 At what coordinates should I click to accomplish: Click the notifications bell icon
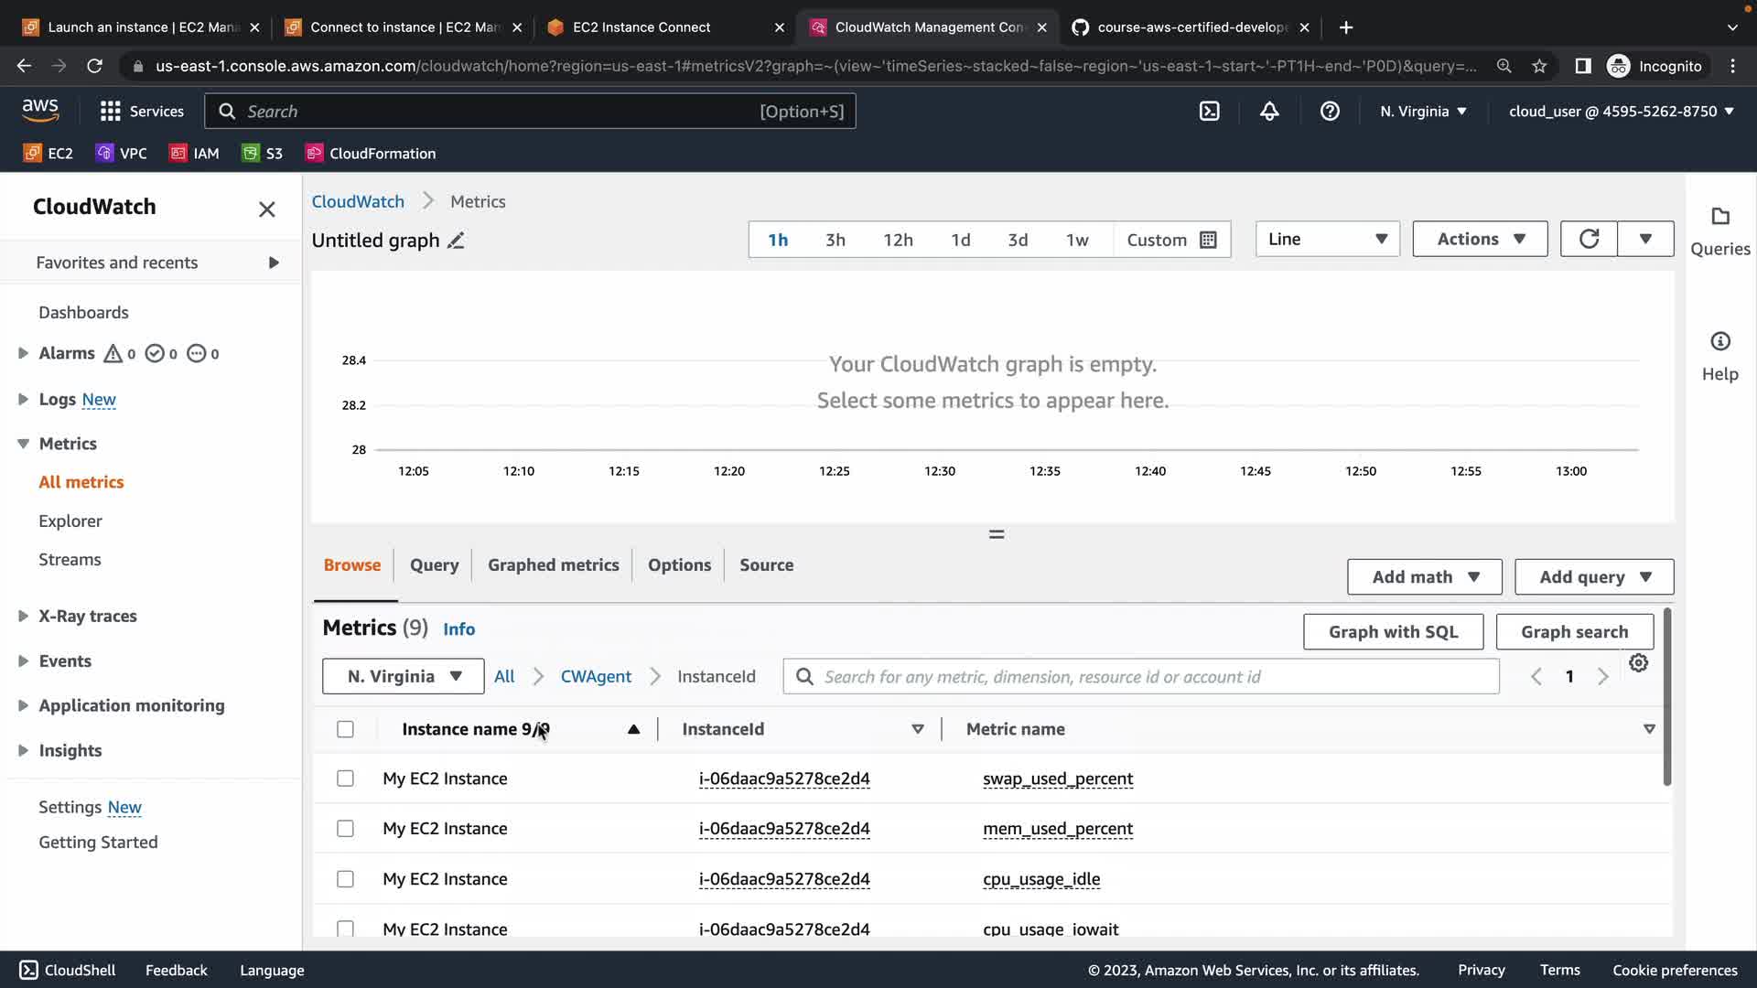pos(1269,112)
